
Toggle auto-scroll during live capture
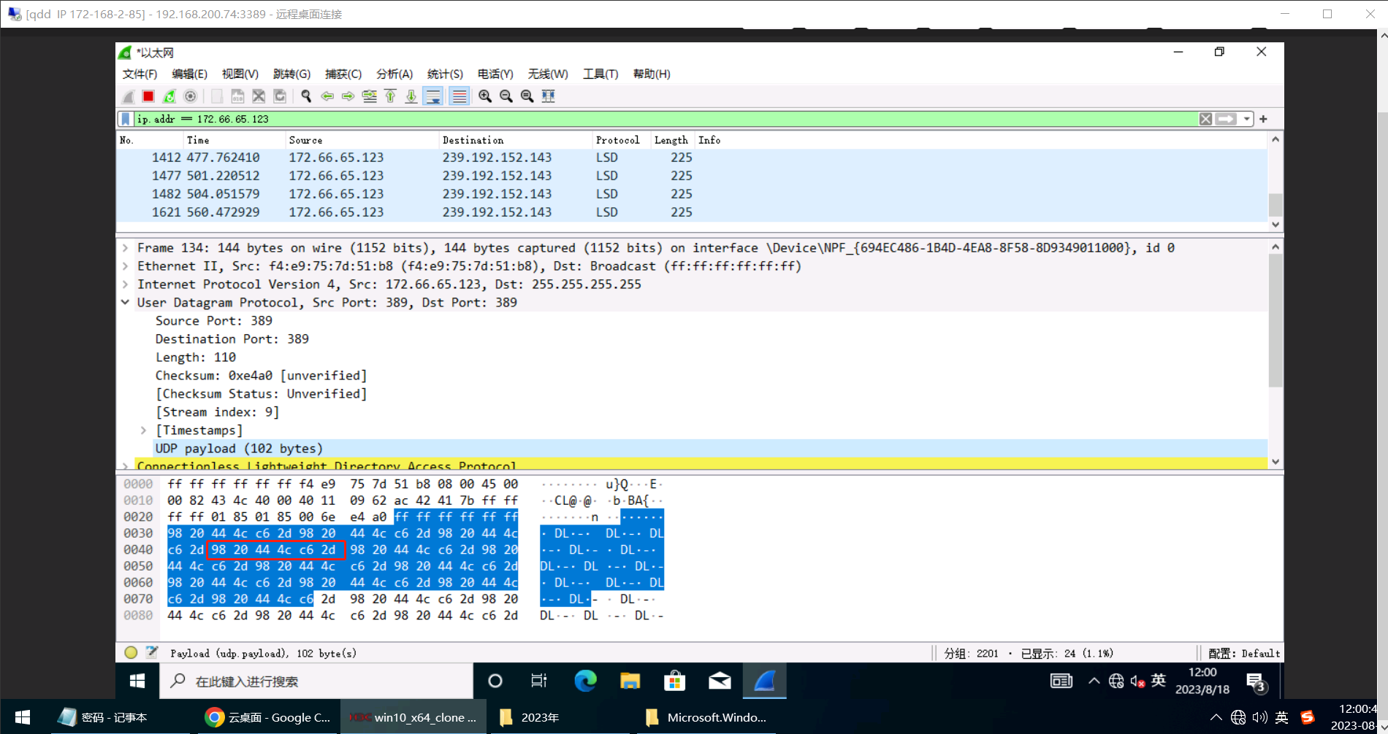(433, 96)
